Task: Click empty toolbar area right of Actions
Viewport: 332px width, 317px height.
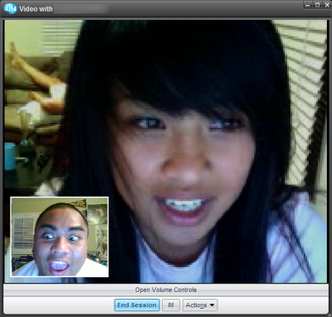Action: tap(272, 305)
